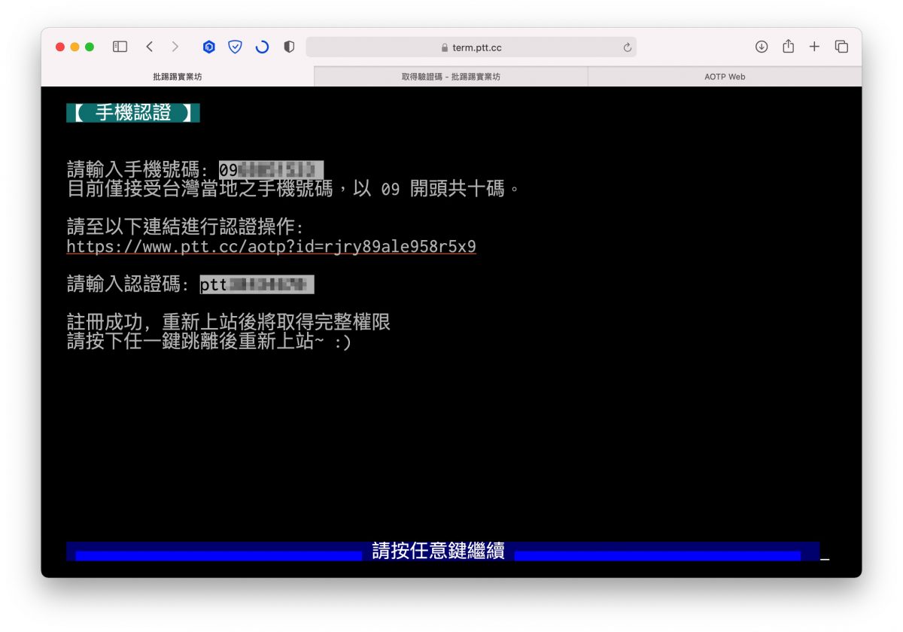903x632 pixels.
Task: Click the verification code field starting with ptt
Action: [257, 284]
